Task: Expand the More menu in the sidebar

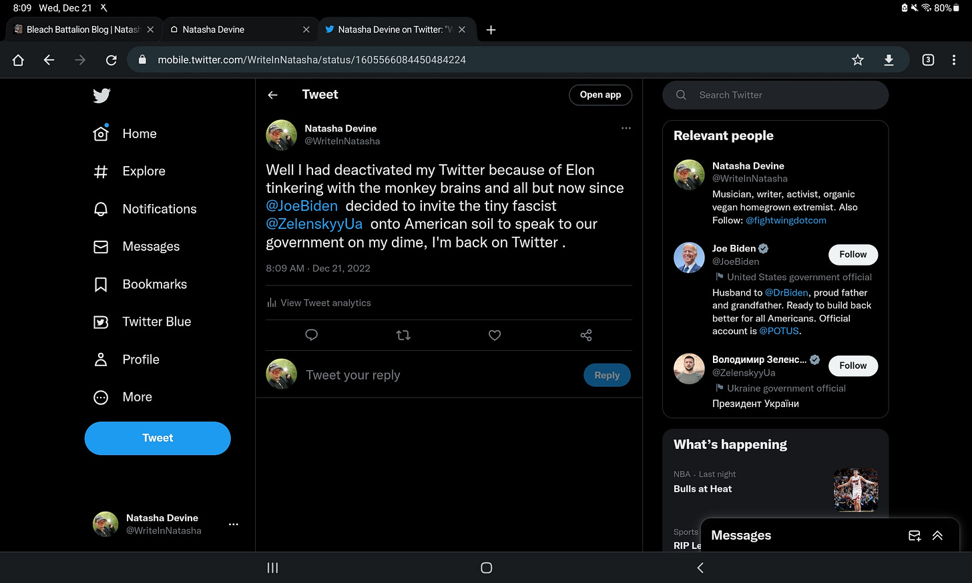Action: click(123, 397)
